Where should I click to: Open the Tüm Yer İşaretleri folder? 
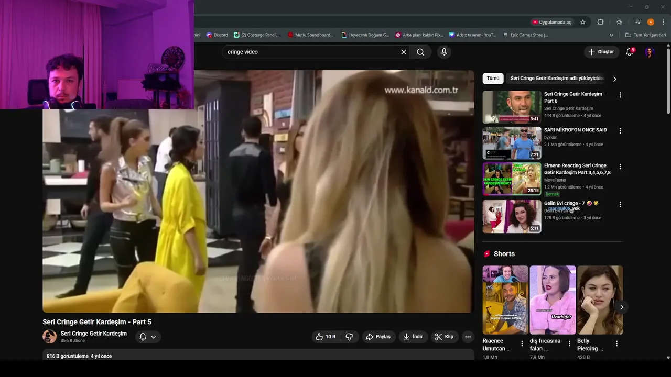pos(645,35)
